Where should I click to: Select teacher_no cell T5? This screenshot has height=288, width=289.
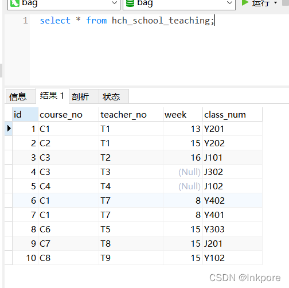click(x=131, y=229)
